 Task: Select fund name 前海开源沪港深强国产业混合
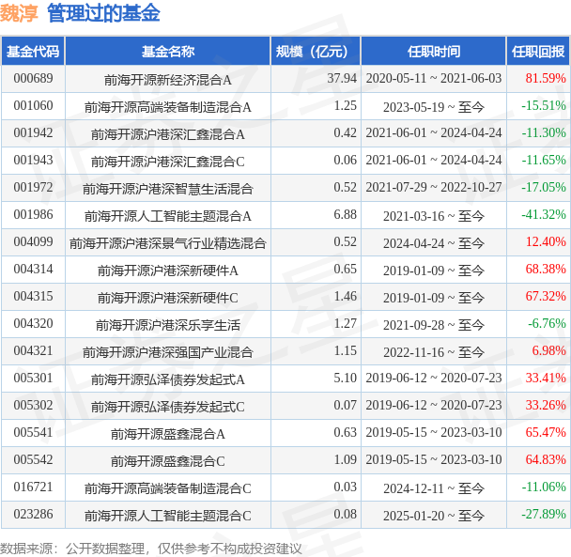click(x=168, y=352)
